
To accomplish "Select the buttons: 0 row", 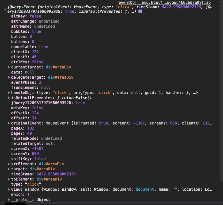I will point(23,42).
